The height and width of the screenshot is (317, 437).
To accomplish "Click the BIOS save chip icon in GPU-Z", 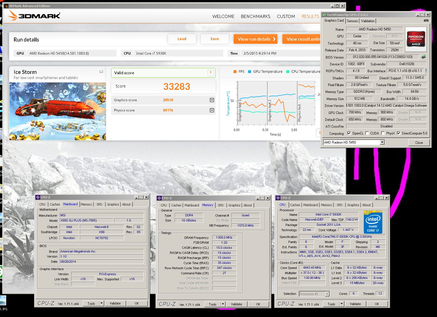I will 424,57.
